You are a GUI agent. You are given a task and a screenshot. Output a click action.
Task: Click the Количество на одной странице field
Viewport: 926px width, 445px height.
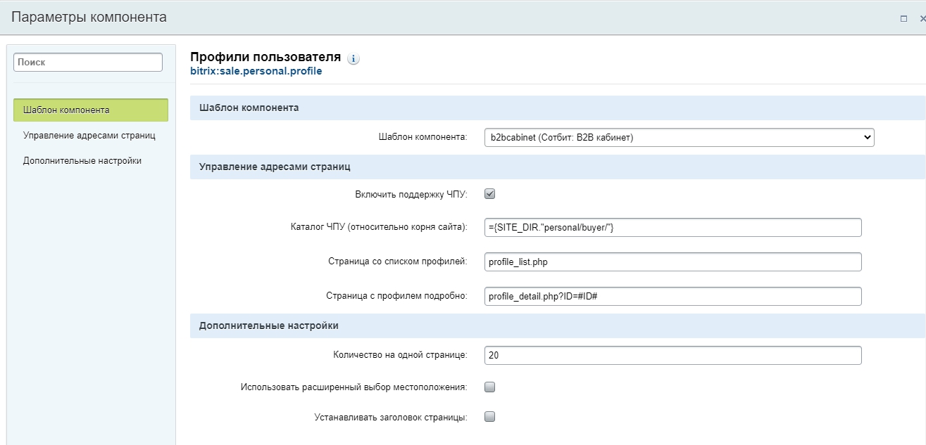point(673,355)
